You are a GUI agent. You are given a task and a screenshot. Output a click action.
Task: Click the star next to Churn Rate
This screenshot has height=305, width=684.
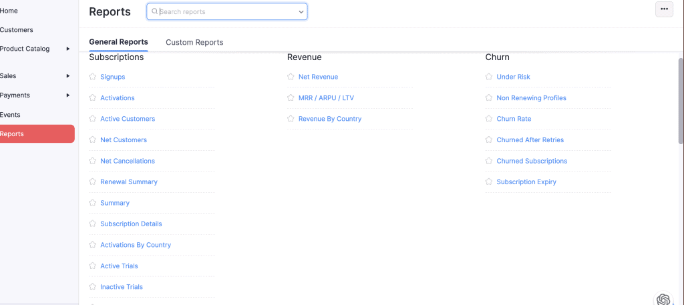[x=488, y=119]
